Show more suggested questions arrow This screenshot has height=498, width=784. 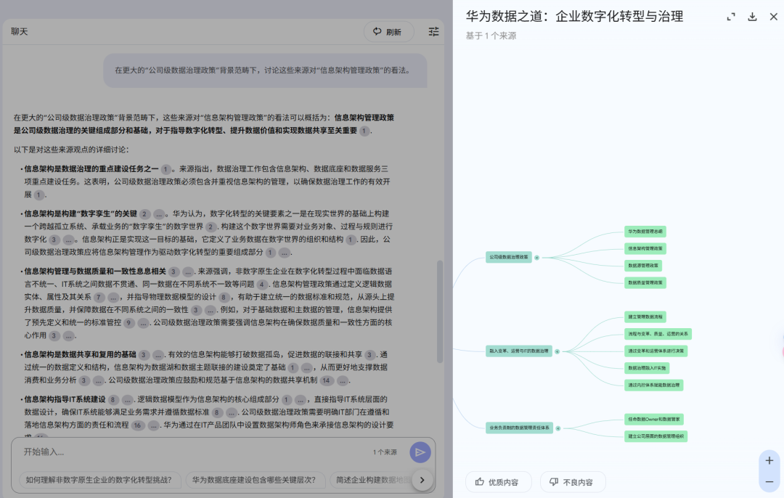click(422, 480)
